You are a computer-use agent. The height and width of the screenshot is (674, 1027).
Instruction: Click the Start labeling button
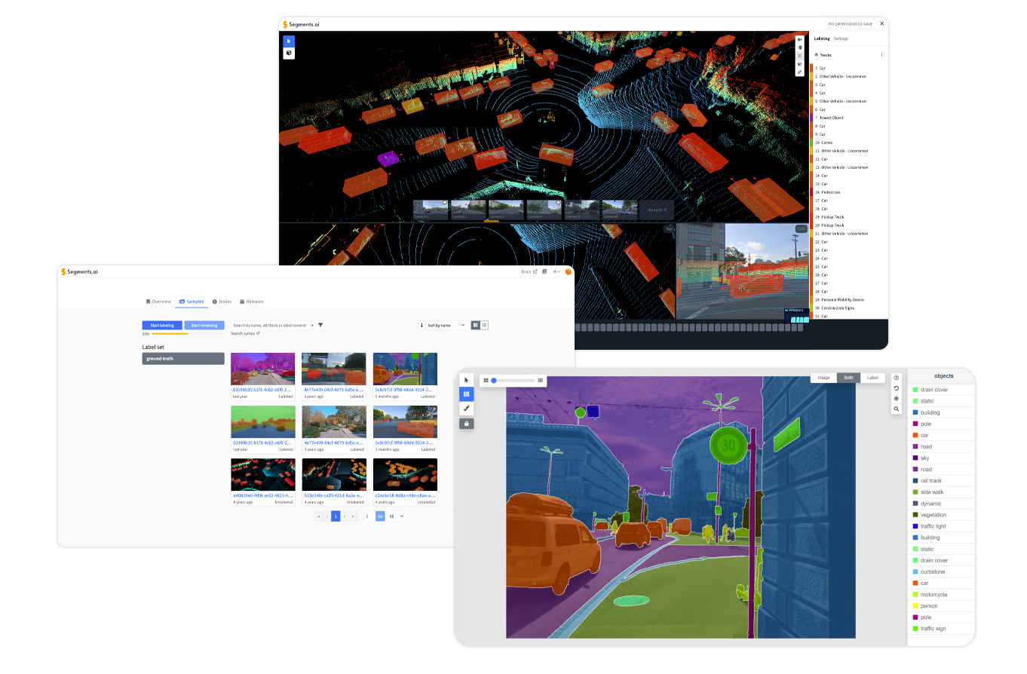point(162,325)
